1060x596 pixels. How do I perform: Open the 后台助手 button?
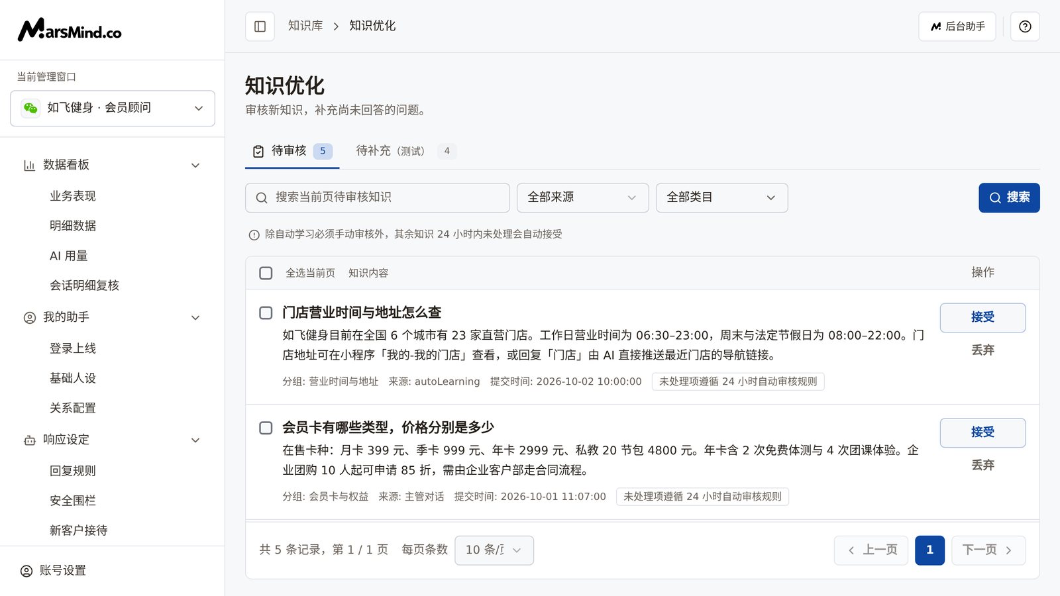[x=957, y=26]
